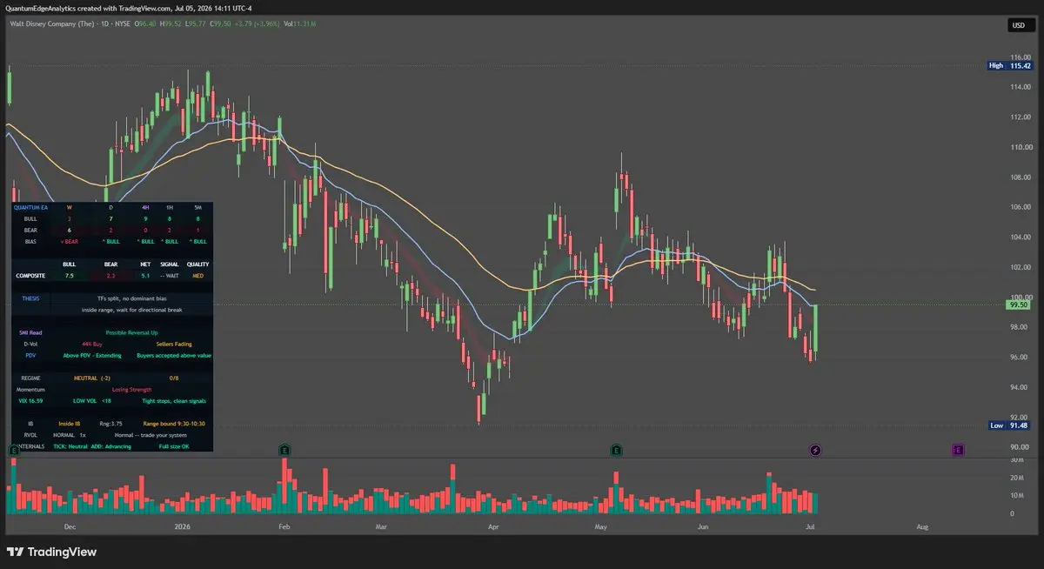Click 'Tight stops, clean signals' text
1044x569 pixels.
click(x=174, y=400)
